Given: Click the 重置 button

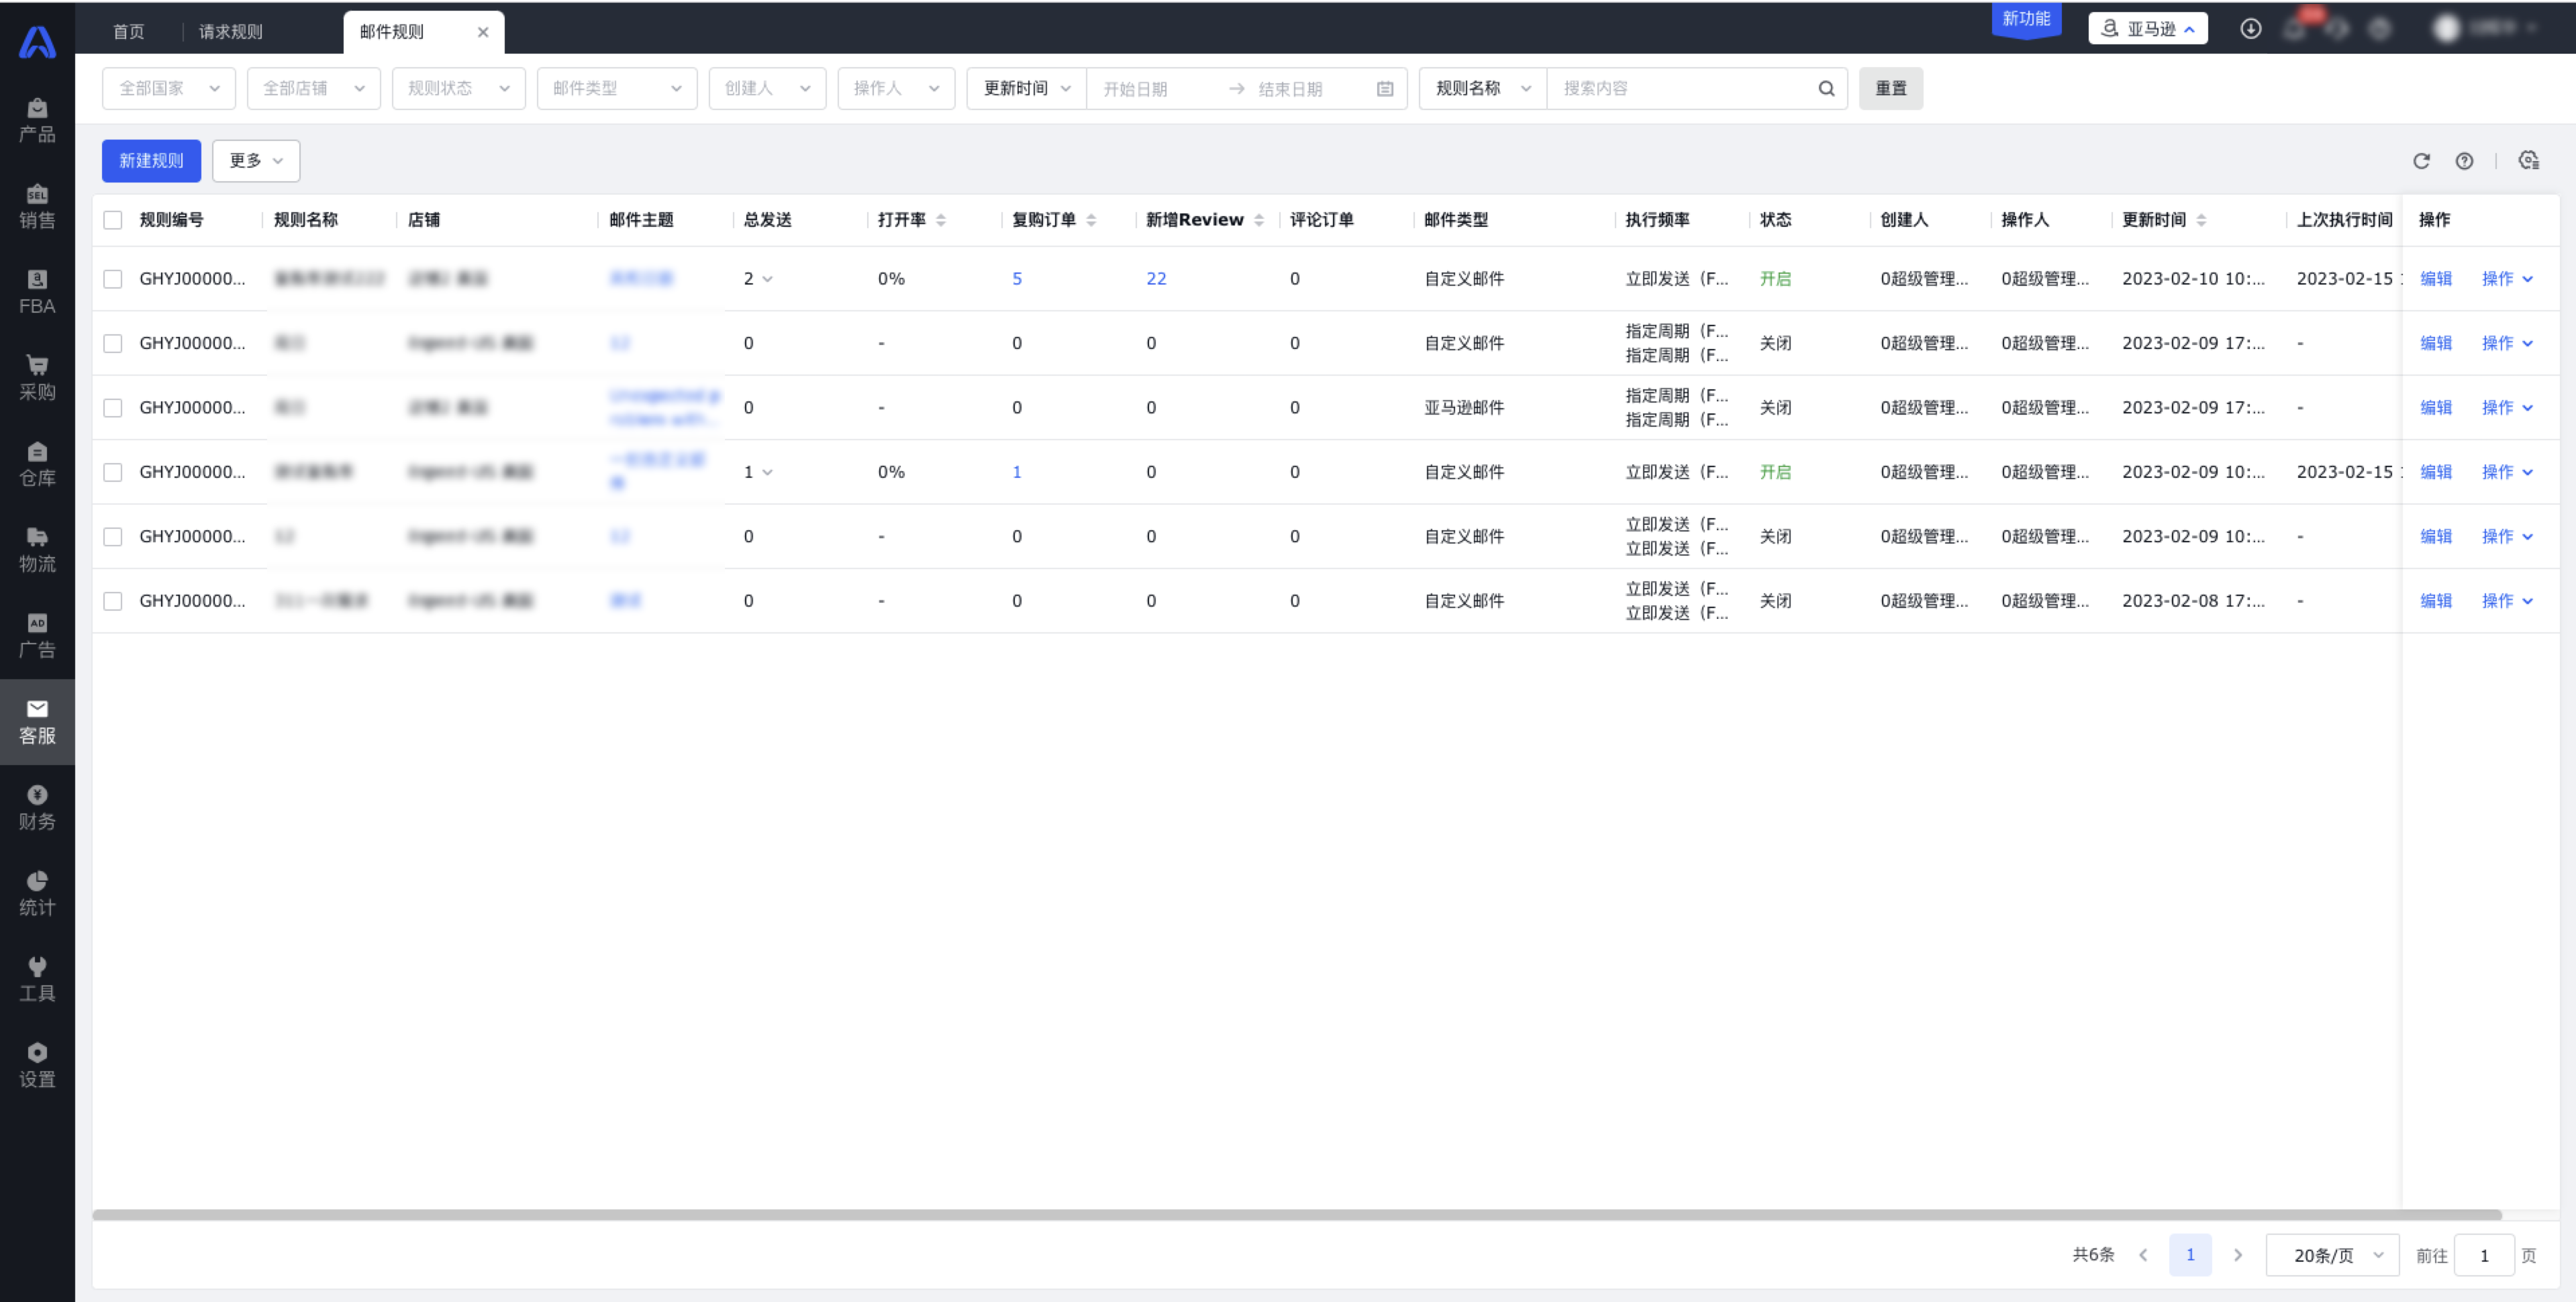Looking at the screenshot, I should click(1890, 88).
